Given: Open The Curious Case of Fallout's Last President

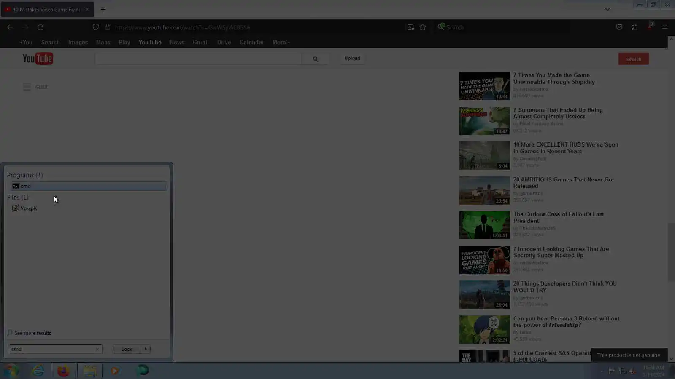Looking at the screenshot, I should click(559, 217).
